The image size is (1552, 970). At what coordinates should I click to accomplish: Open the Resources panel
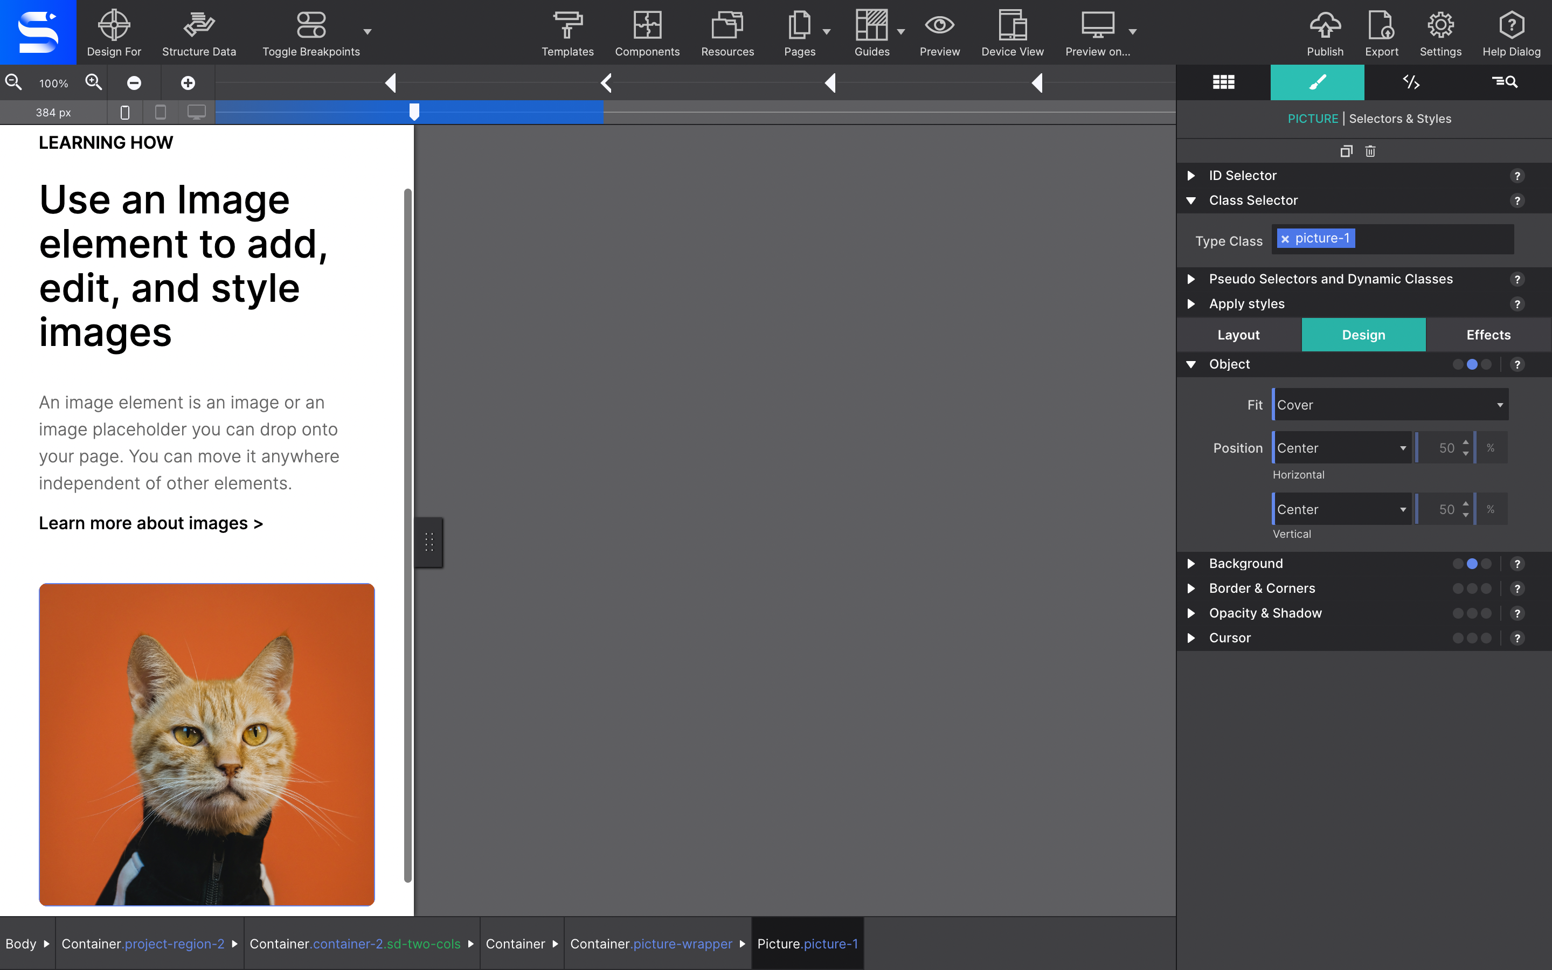pyautogui.click(x=727, y=33)
